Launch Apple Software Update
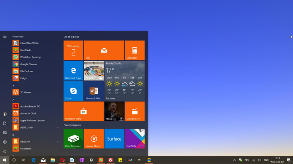This screenshot has width=293, height=164. coord(36,121)
